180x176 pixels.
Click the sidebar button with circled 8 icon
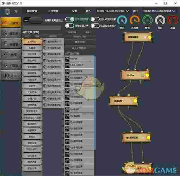[x=11, y=76]
